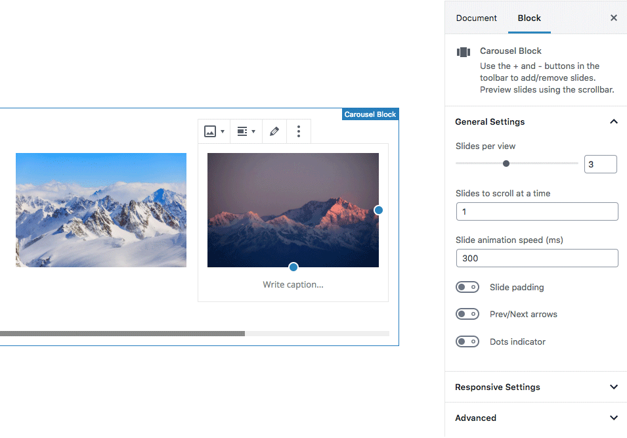This screenshot has width=627, height=438.
Task: Click the Carousel Block icon in sidebar
Action: pos(464,53)
